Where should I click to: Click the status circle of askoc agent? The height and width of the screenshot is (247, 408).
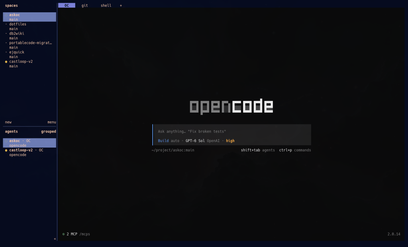click(6, 141)
